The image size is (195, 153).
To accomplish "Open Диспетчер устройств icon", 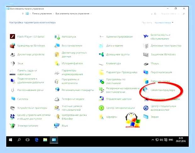I will [x=13, y=55].
